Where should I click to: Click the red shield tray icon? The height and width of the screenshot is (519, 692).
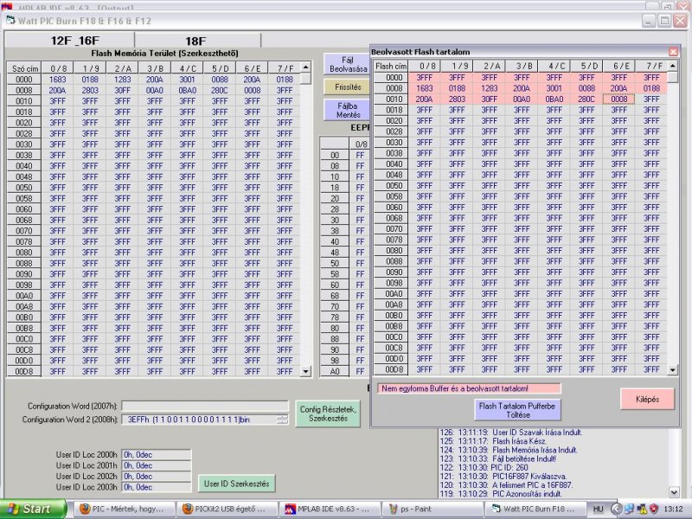click(655, 509)
